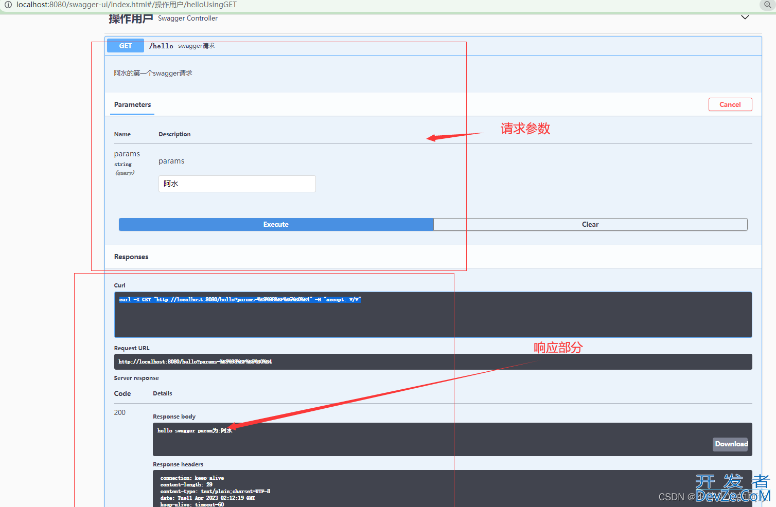
Task: Execute the /hello request
Action: point(276,224)
